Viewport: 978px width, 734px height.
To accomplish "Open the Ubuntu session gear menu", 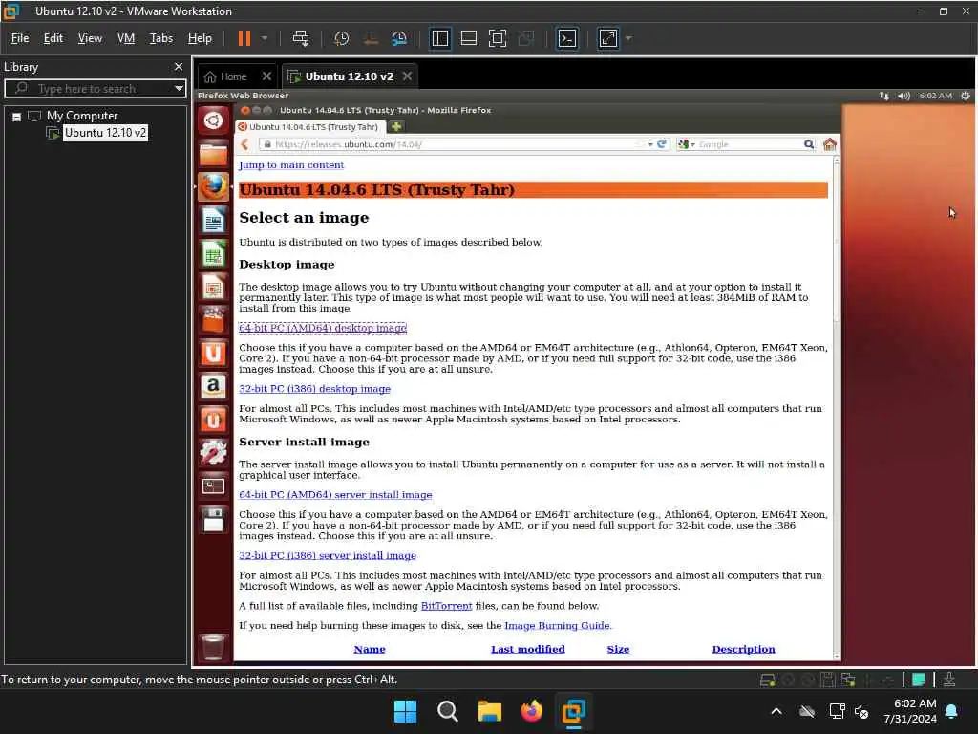I will point(966,96).
